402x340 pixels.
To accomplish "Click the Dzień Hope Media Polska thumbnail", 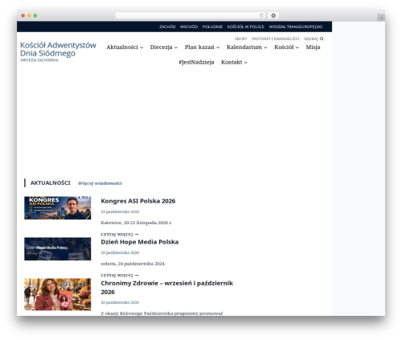I will tap(58, 249).
